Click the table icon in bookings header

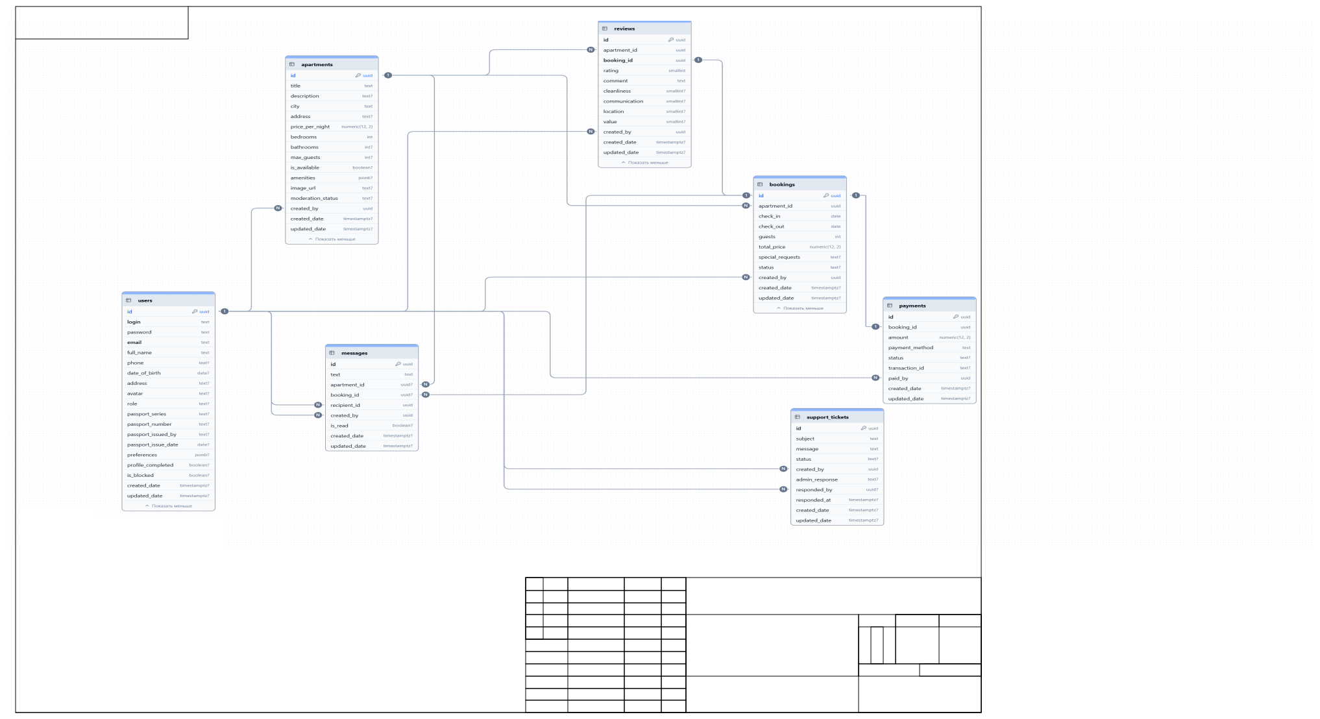(x=760, y=184)
